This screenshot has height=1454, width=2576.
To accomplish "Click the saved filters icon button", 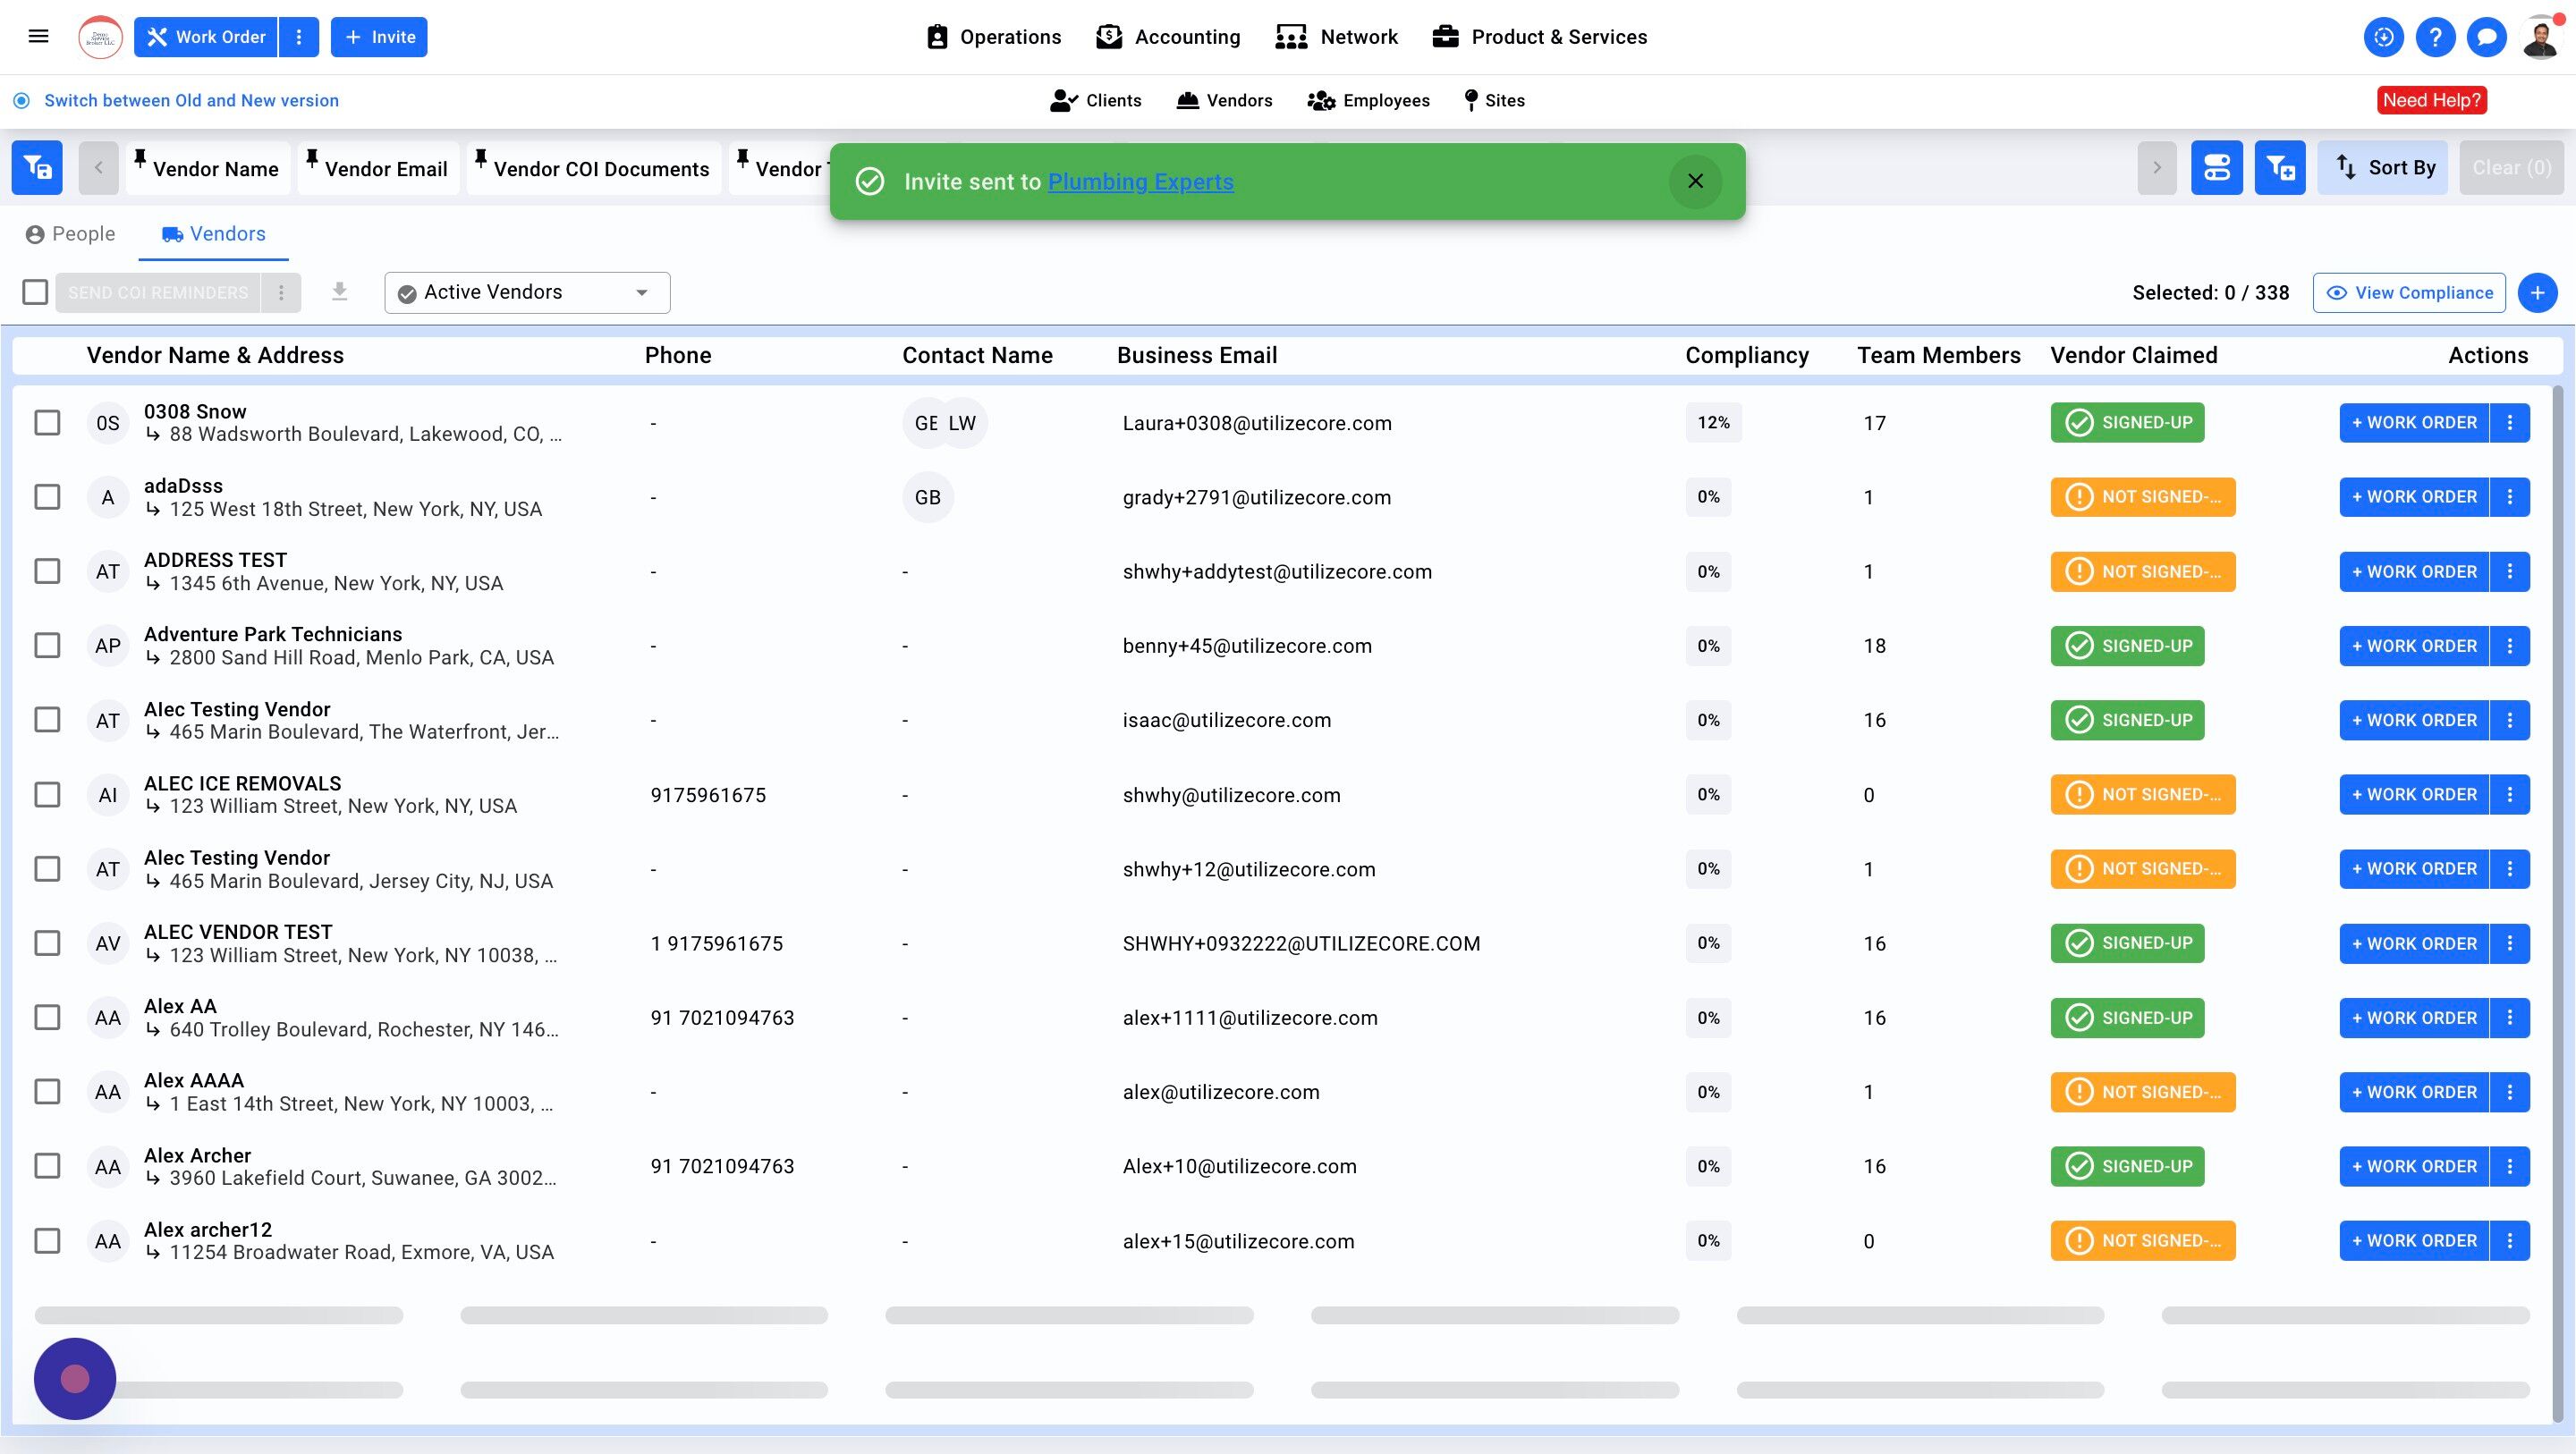I will click(x=37, y=168).
